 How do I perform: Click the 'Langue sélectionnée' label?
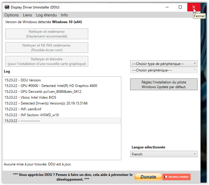point(148,147)
